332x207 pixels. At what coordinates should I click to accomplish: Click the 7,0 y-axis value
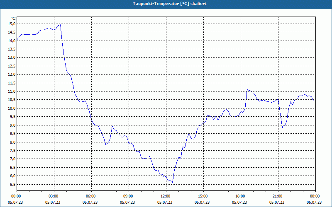[x=13, y=159]
